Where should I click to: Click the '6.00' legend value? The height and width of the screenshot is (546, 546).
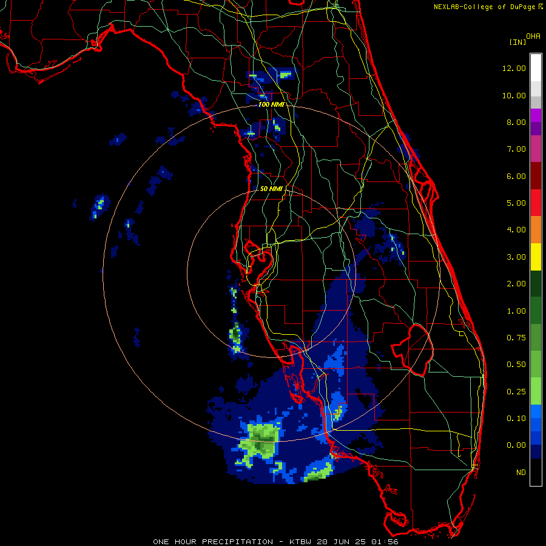[x=516, y=176]
